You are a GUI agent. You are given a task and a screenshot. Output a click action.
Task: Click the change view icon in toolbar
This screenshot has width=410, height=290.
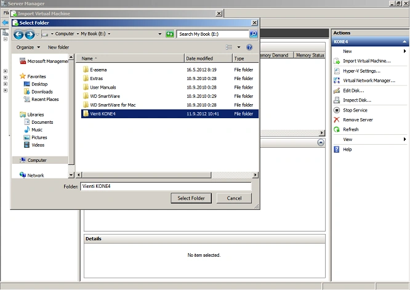(229, 47)
